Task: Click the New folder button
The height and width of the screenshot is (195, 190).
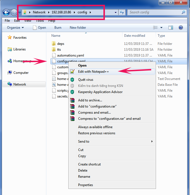Action: point(78,28)
